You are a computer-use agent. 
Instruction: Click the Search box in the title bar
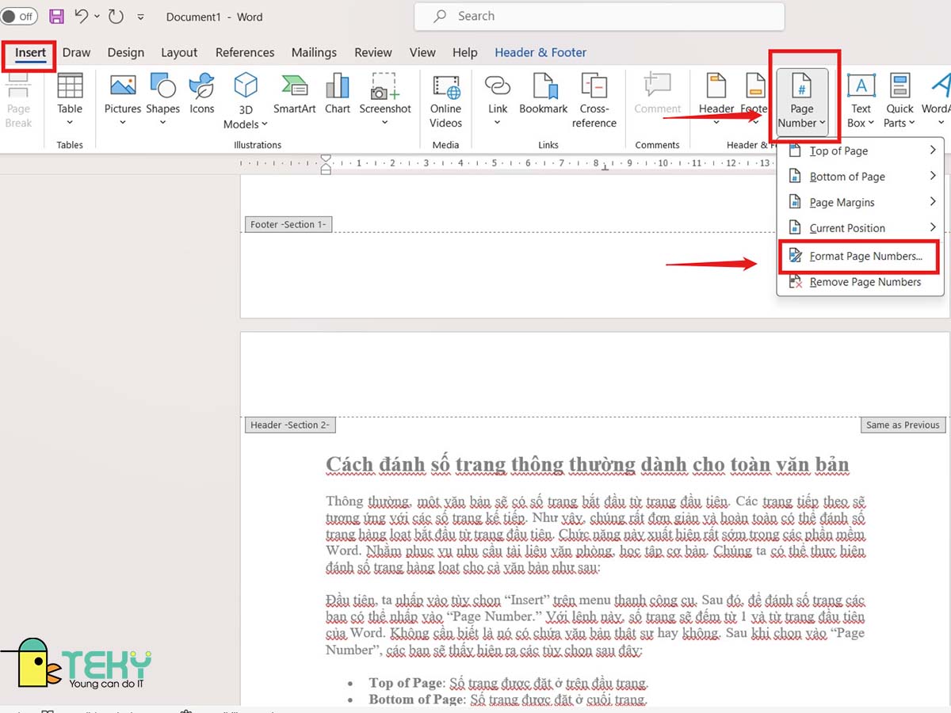coord(599,17)
